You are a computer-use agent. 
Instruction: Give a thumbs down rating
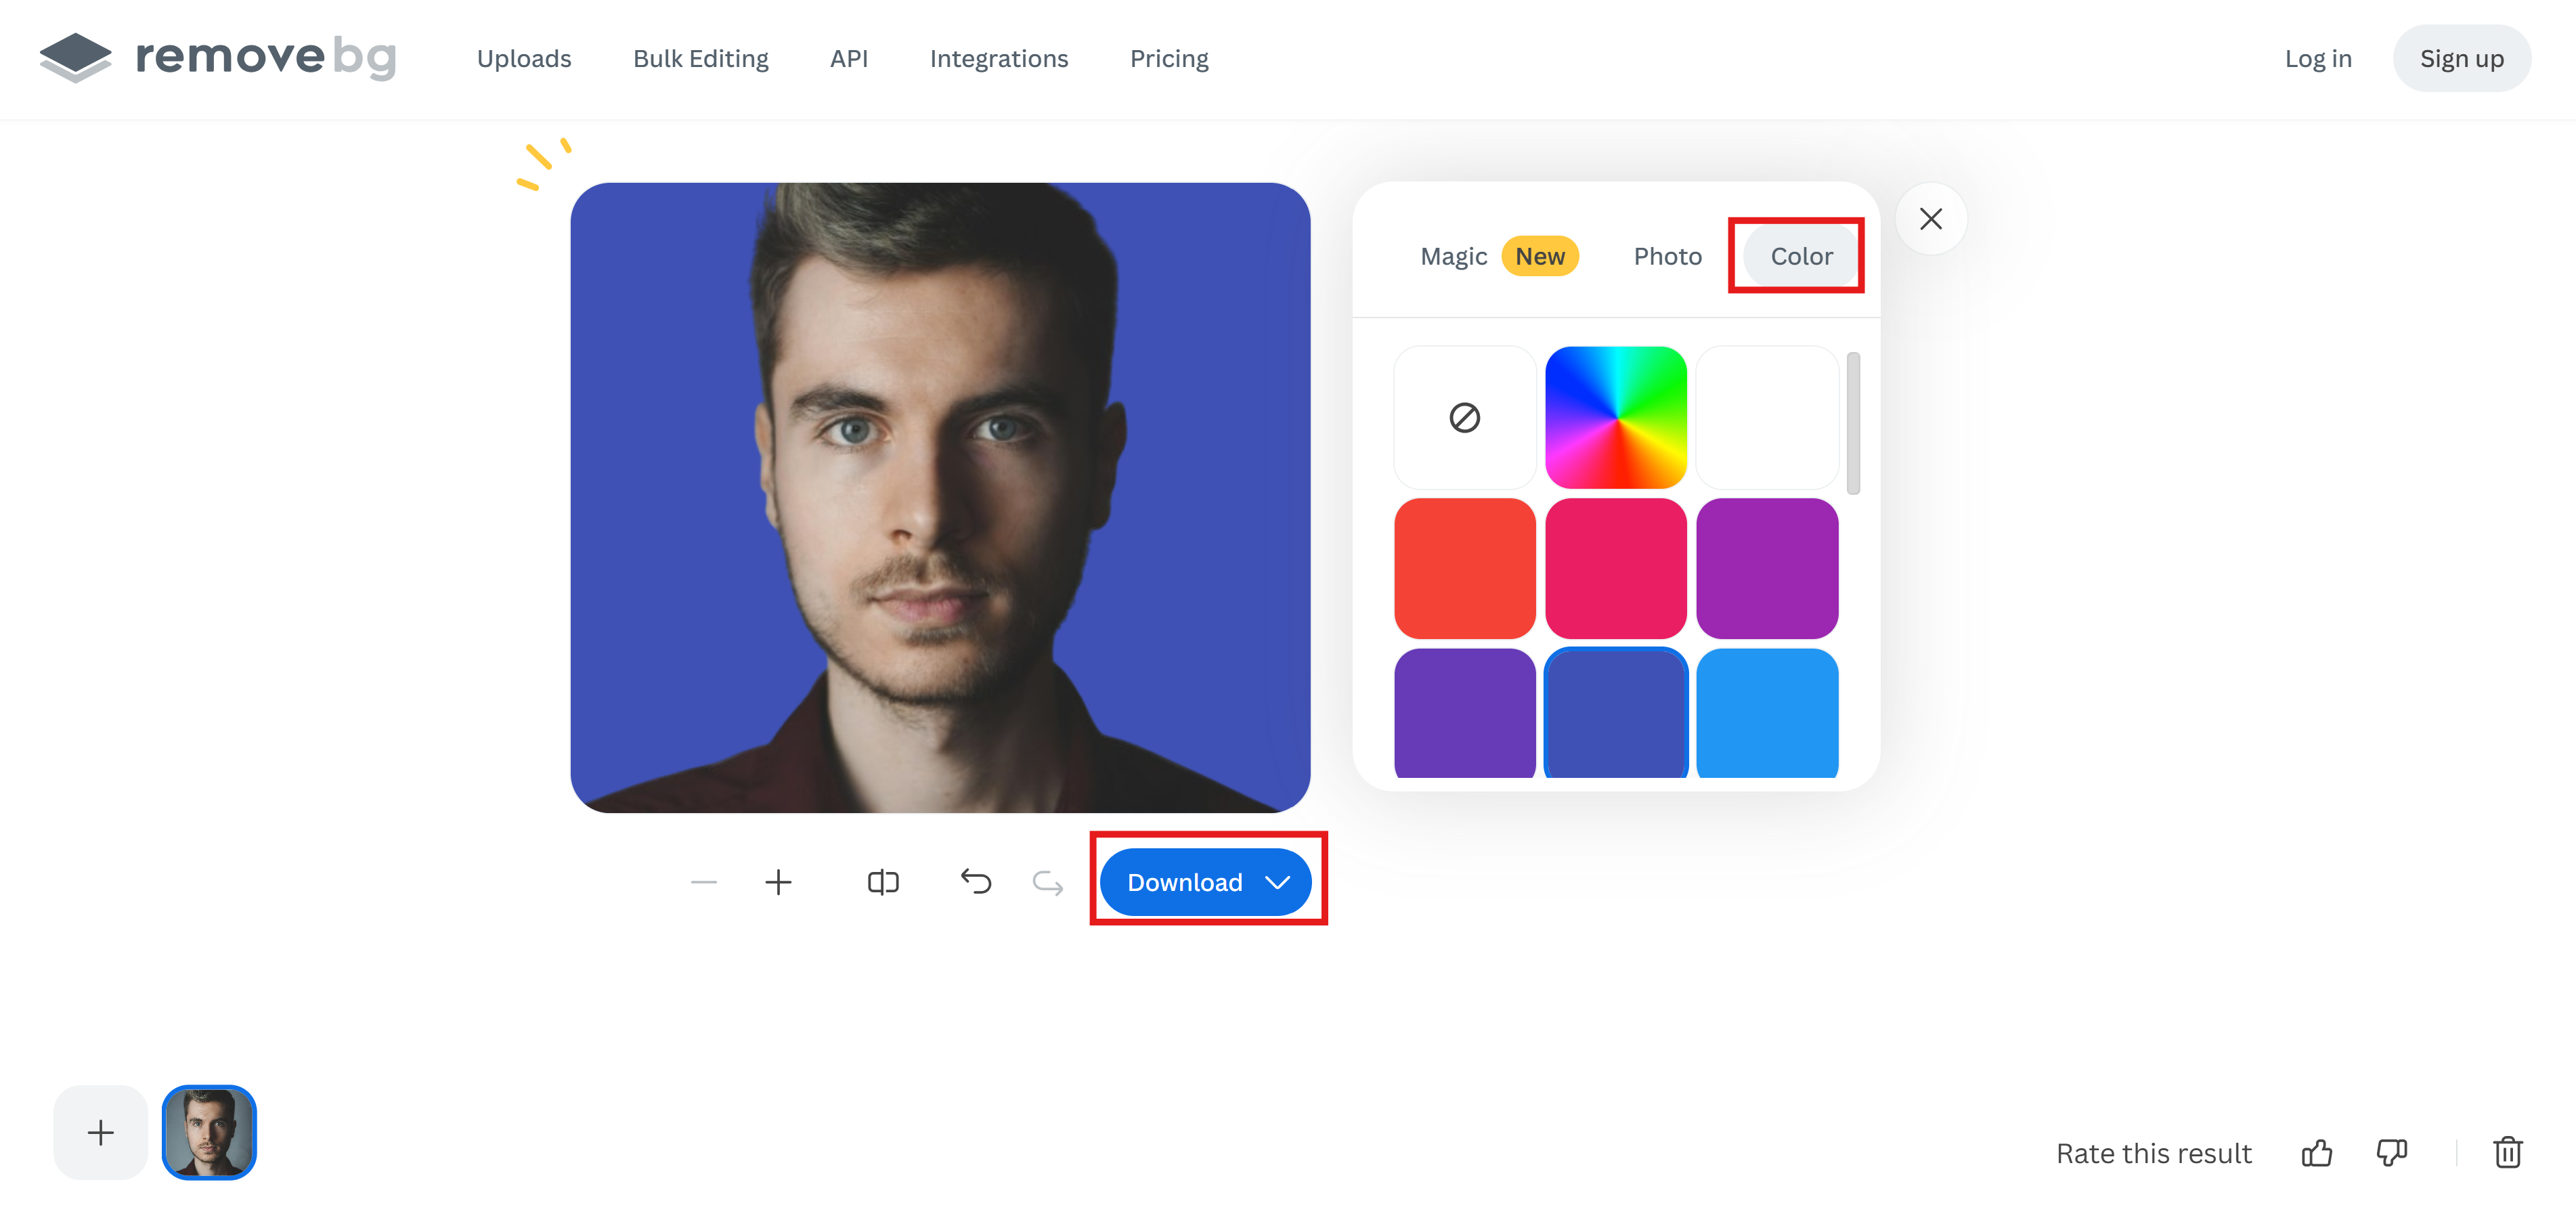click(x=2391, y=1153)
